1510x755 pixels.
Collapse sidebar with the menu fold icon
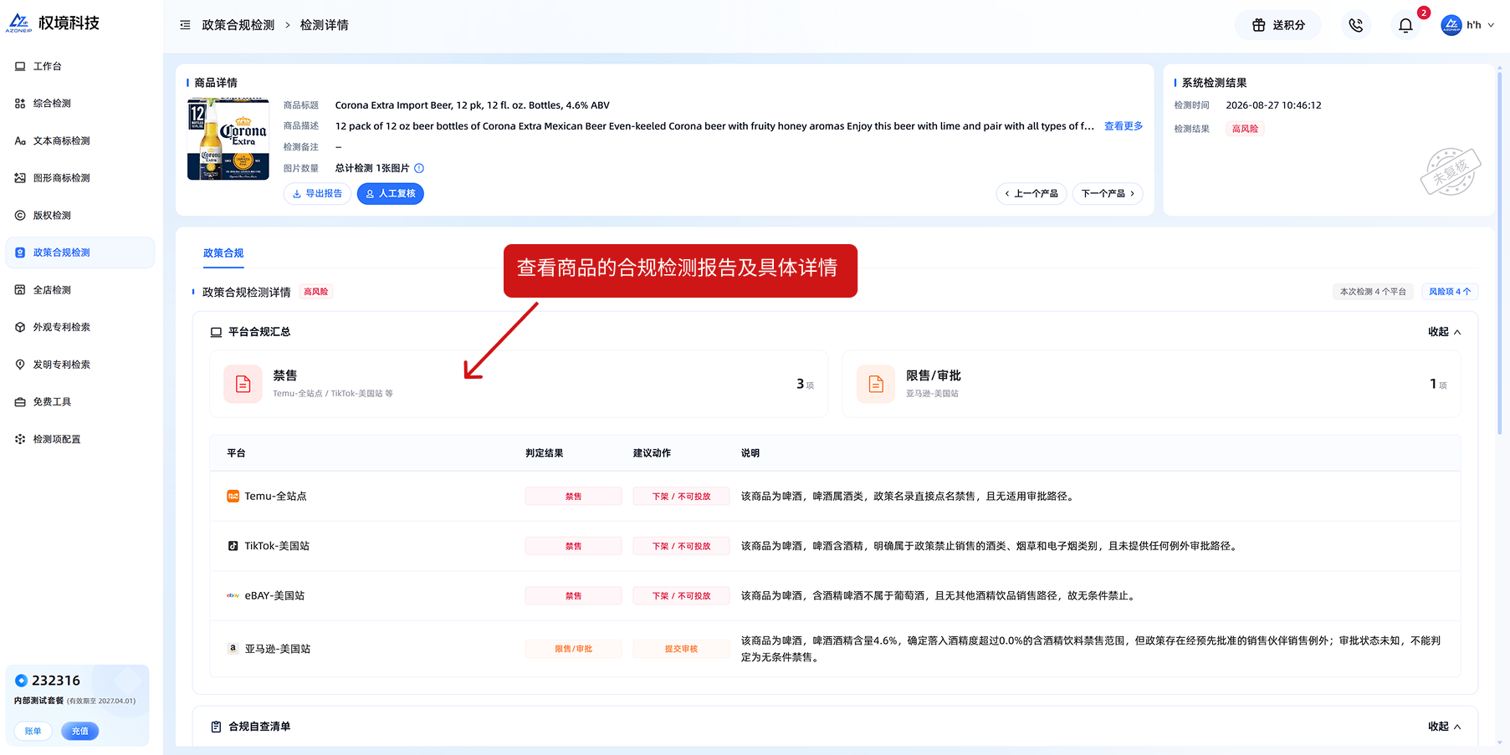pos(185,25)
